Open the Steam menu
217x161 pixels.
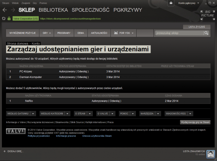click(6, 3)
